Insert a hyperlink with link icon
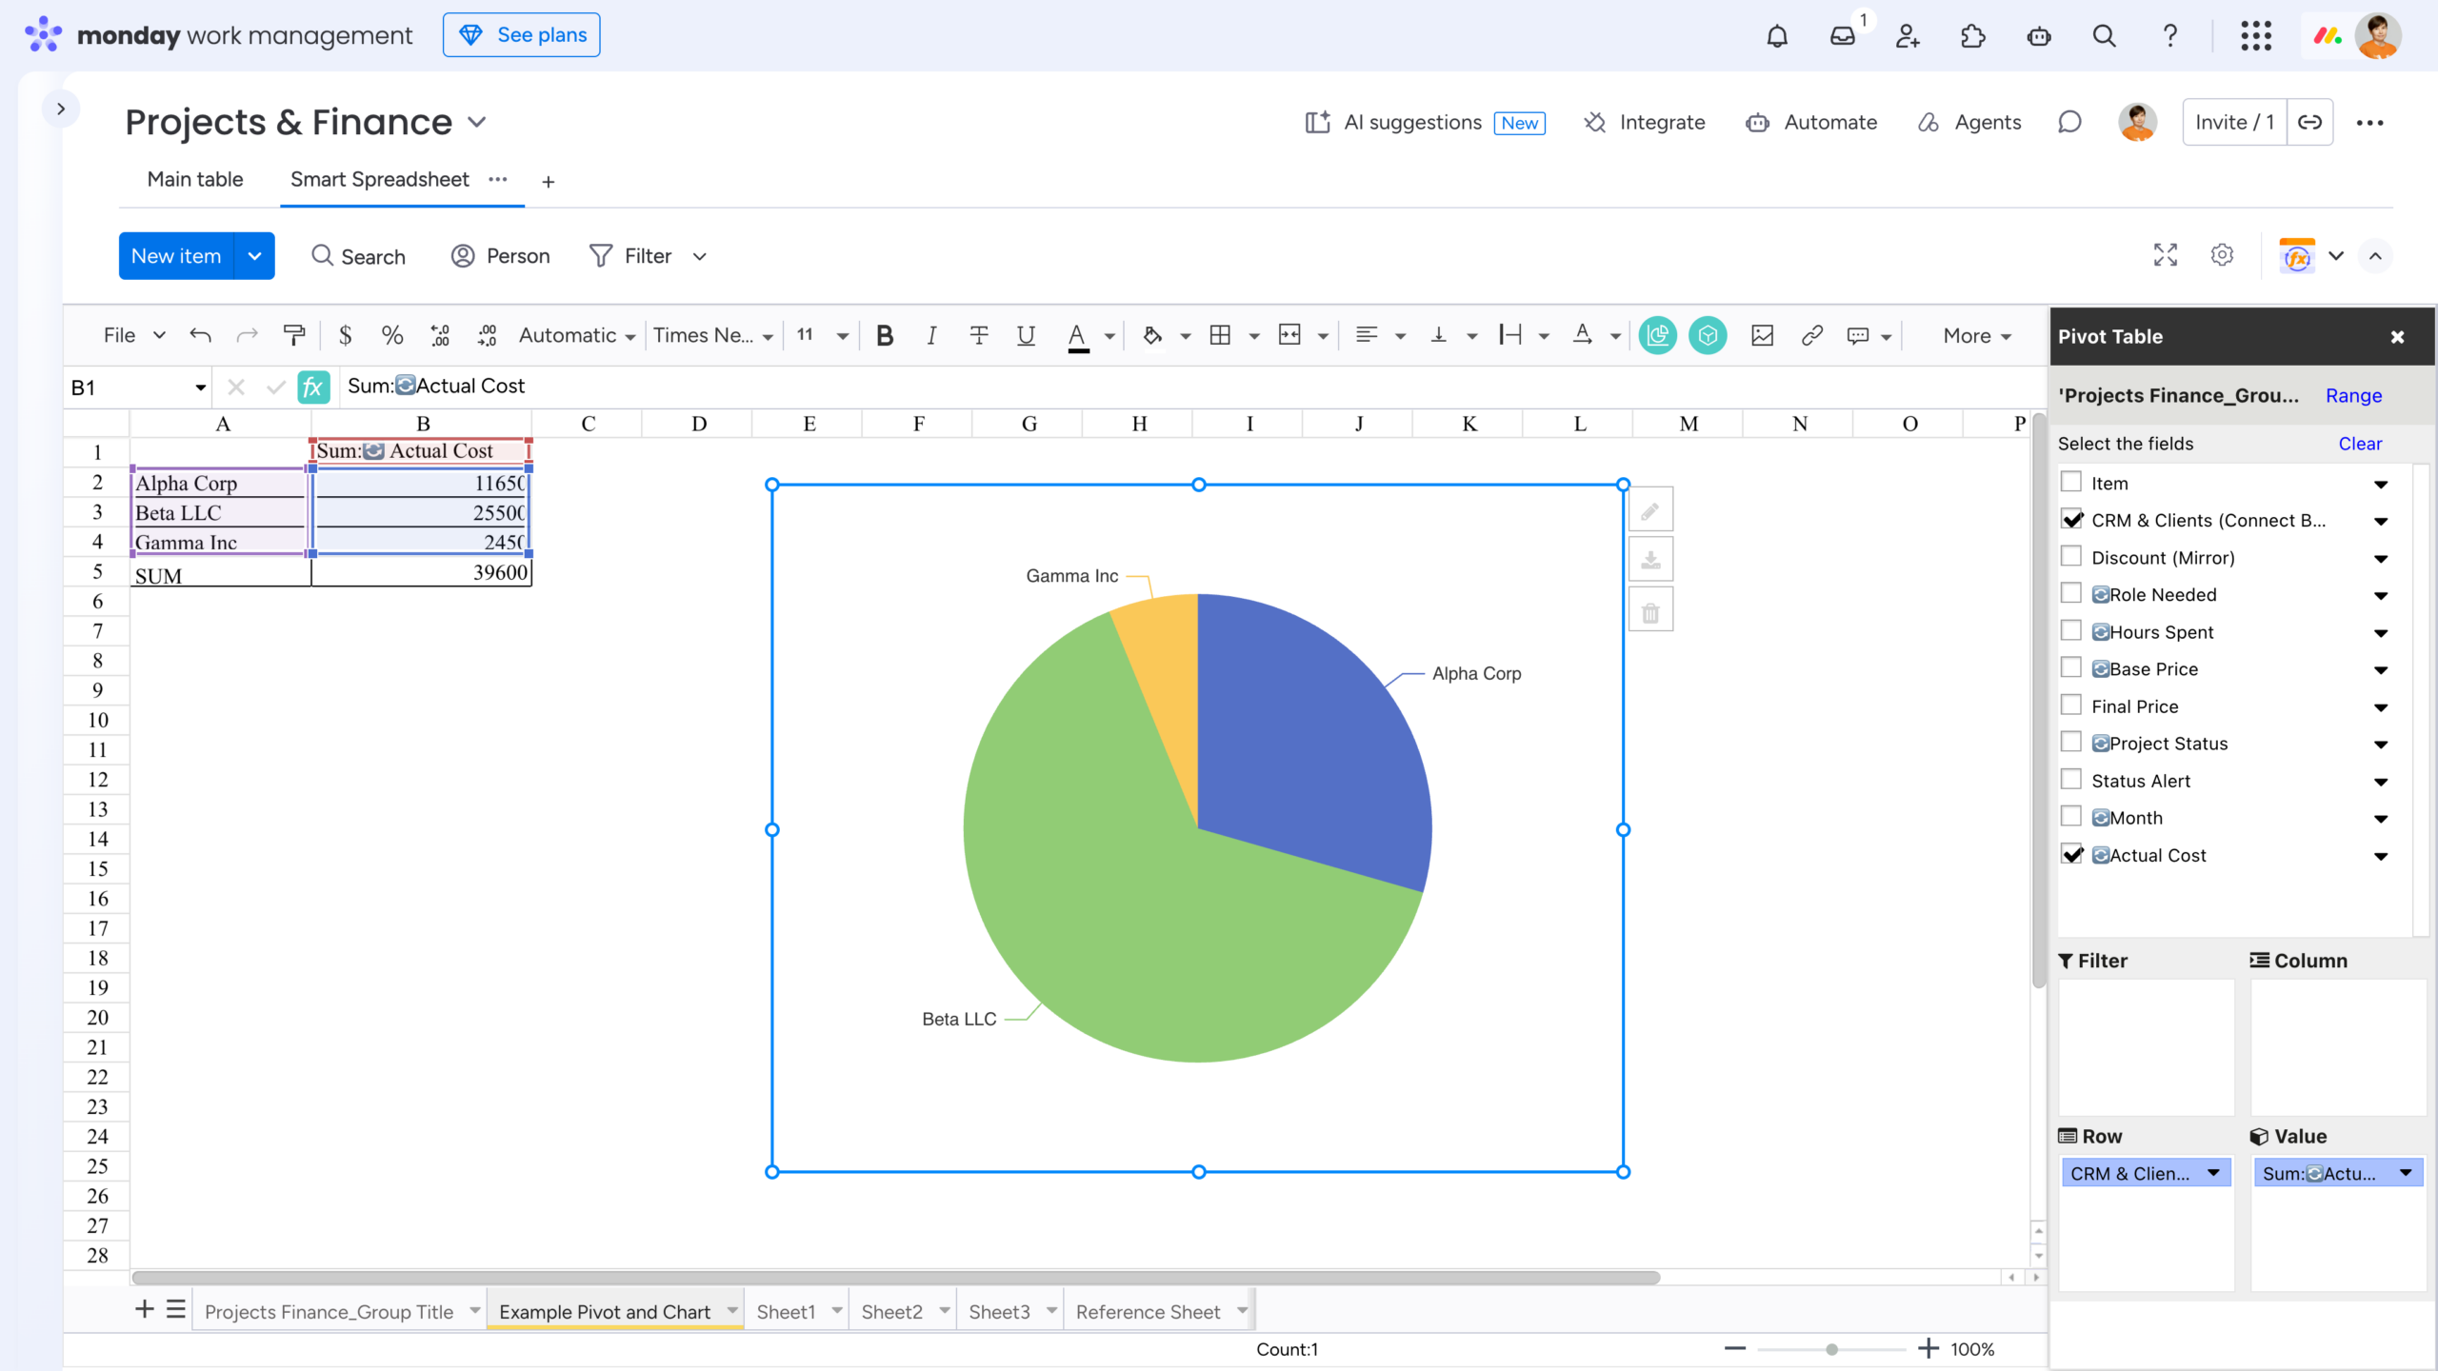2438x1371 pixels. [1812, 335]
